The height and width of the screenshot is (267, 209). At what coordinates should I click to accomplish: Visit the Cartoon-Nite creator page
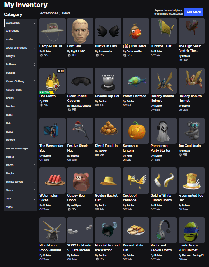click(134, 51)
